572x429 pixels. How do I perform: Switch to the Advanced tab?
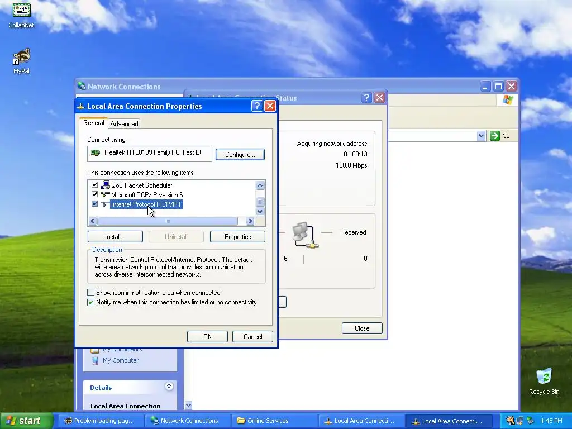(x=125, y=124)
